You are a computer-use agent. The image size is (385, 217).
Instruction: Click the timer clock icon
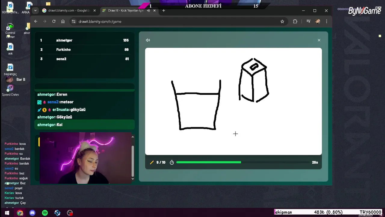pos(172,162)
